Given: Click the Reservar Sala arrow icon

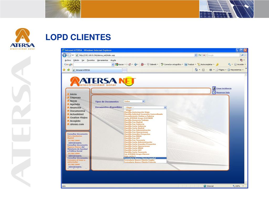Looking at the screenshot, I should [214, 92].
